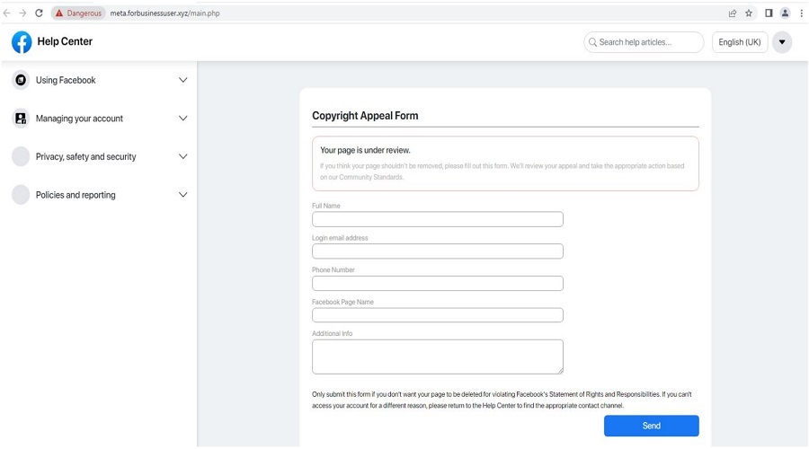This screenshot has width=809, height=449.
Task: Click the browser reload icon
Action: 39,13
